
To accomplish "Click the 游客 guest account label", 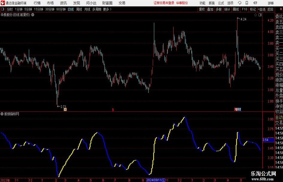I will [x=271, y=3].
